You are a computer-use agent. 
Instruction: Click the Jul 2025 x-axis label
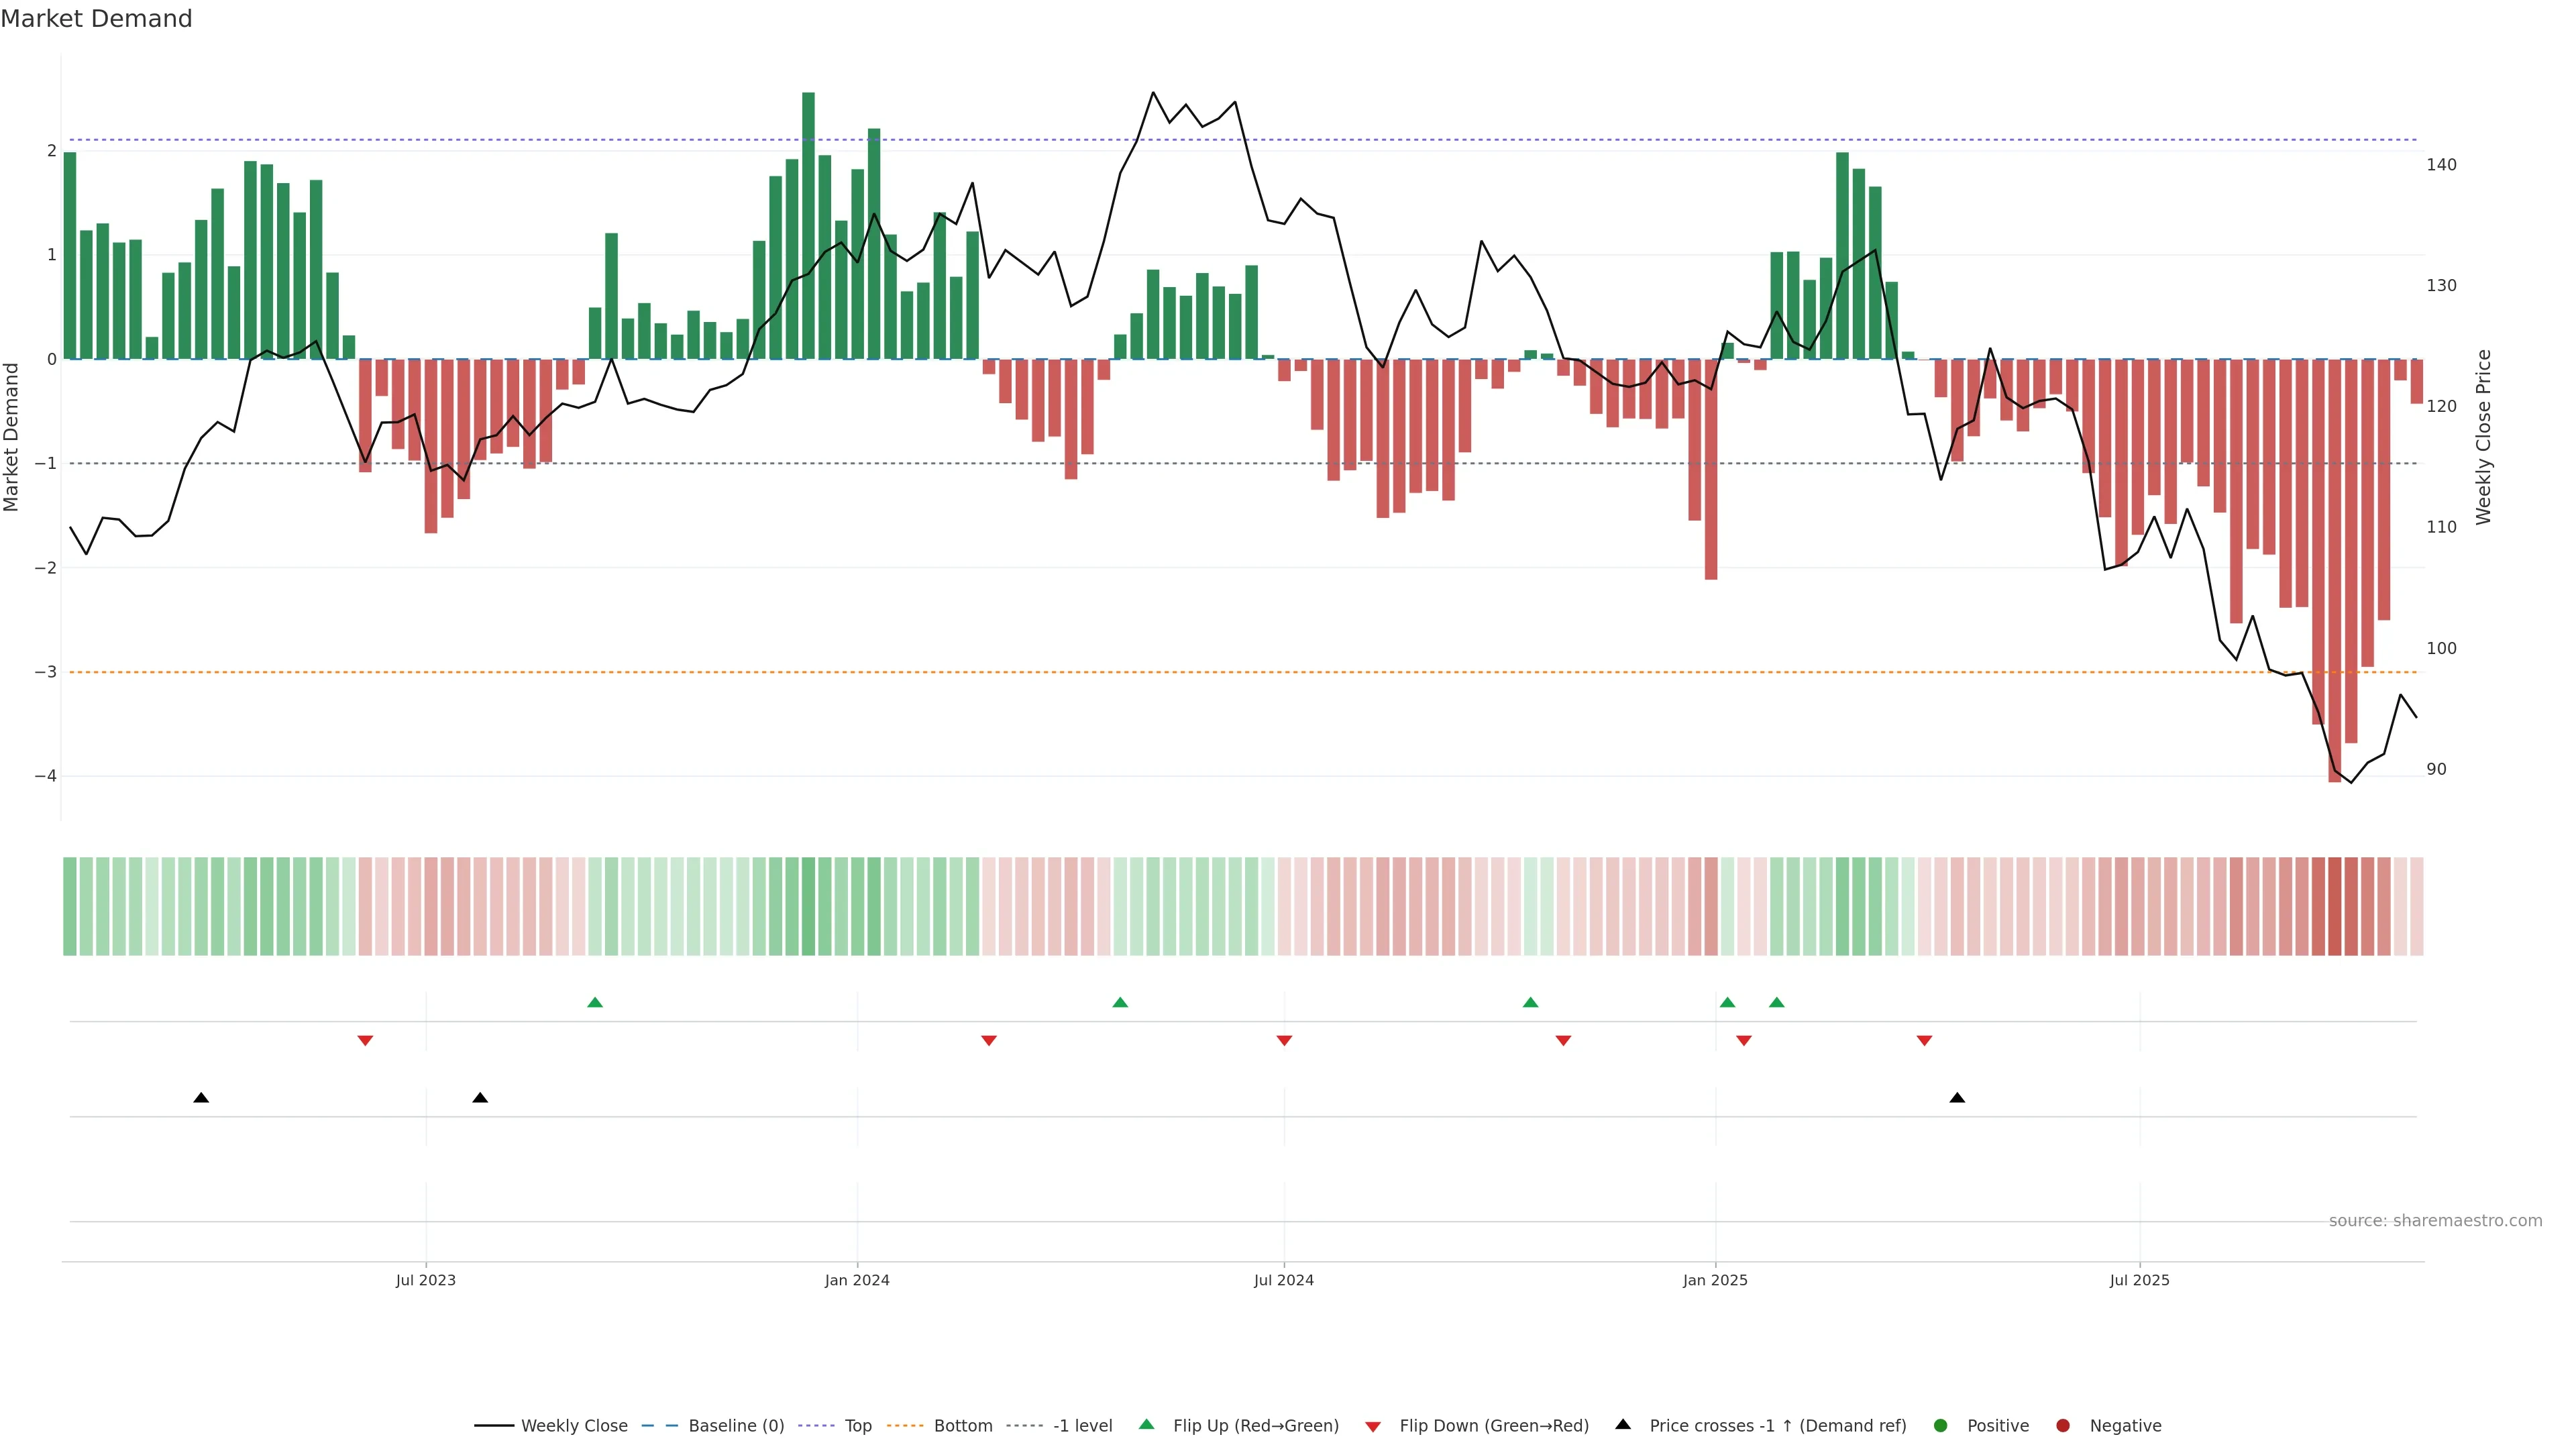[x=2139, y=1280]
